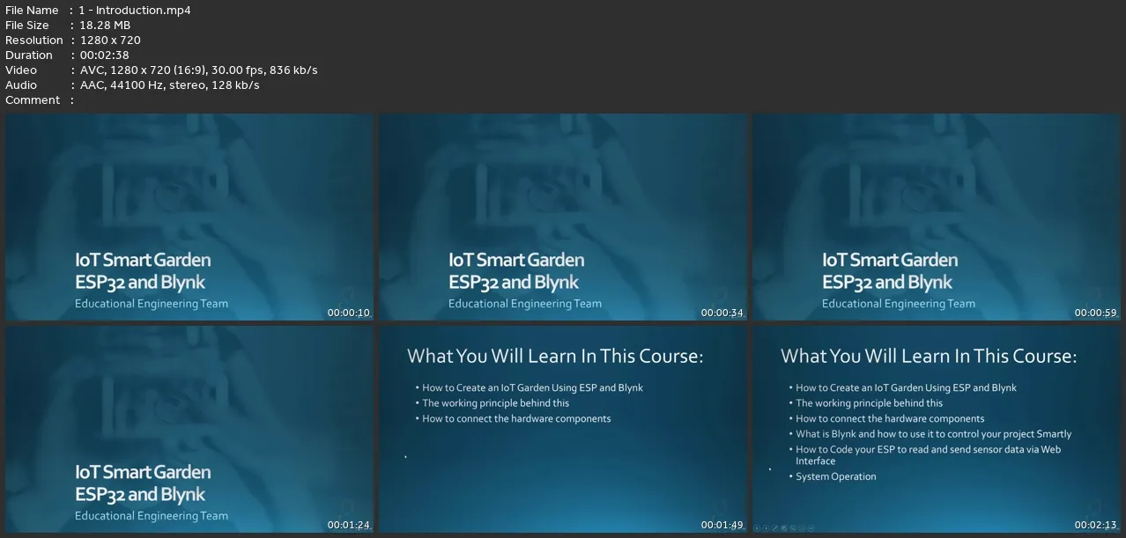The height and width of the screenshot is (538, 1126).
Task: Click the file size value '18.28 MB'
Action: (105, 26)
